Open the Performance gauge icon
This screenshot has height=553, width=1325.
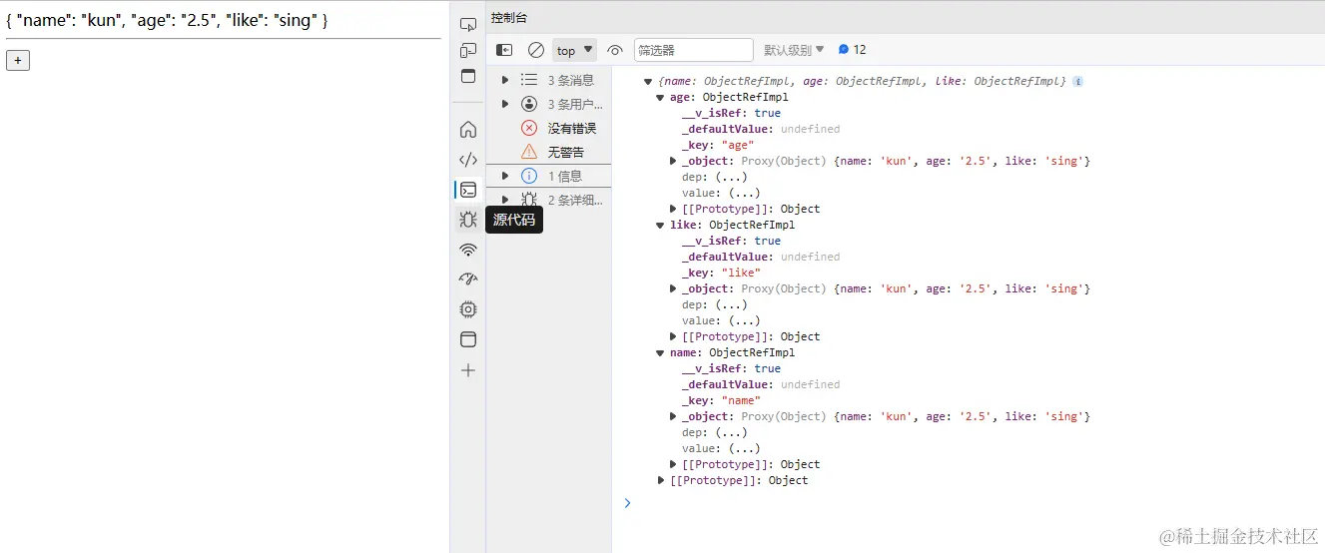coord(468,279)
